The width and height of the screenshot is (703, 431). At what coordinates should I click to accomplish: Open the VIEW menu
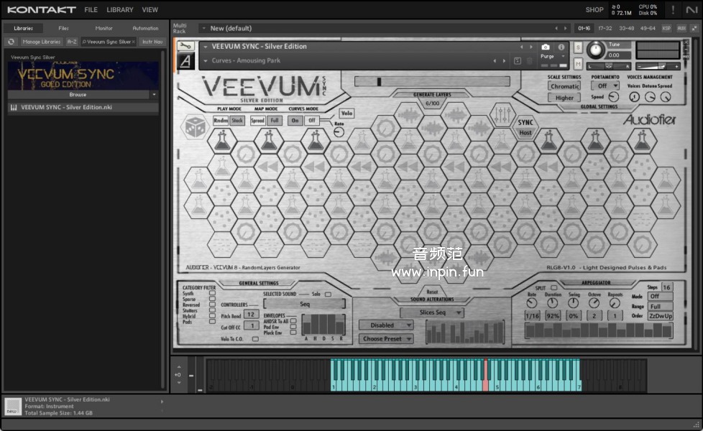pos(150,9)
